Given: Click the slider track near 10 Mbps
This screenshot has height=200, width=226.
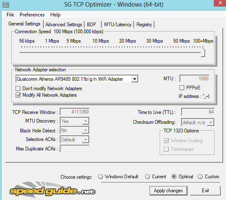Looking at the screenshot, I should pos(101,52).
